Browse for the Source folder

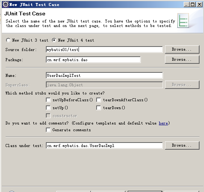point(182,49)
